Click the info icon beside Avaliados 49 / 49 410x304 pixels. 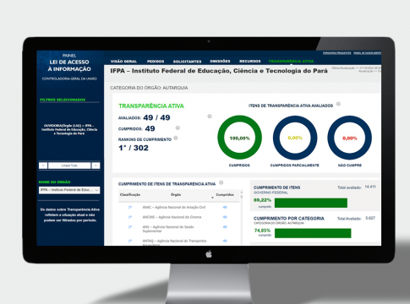tap(210, 117)
